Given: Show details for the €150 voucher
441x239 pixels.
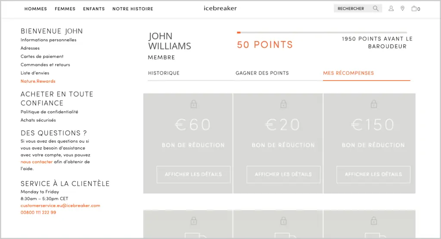Looking at the screenshot, I should [373, 174].
